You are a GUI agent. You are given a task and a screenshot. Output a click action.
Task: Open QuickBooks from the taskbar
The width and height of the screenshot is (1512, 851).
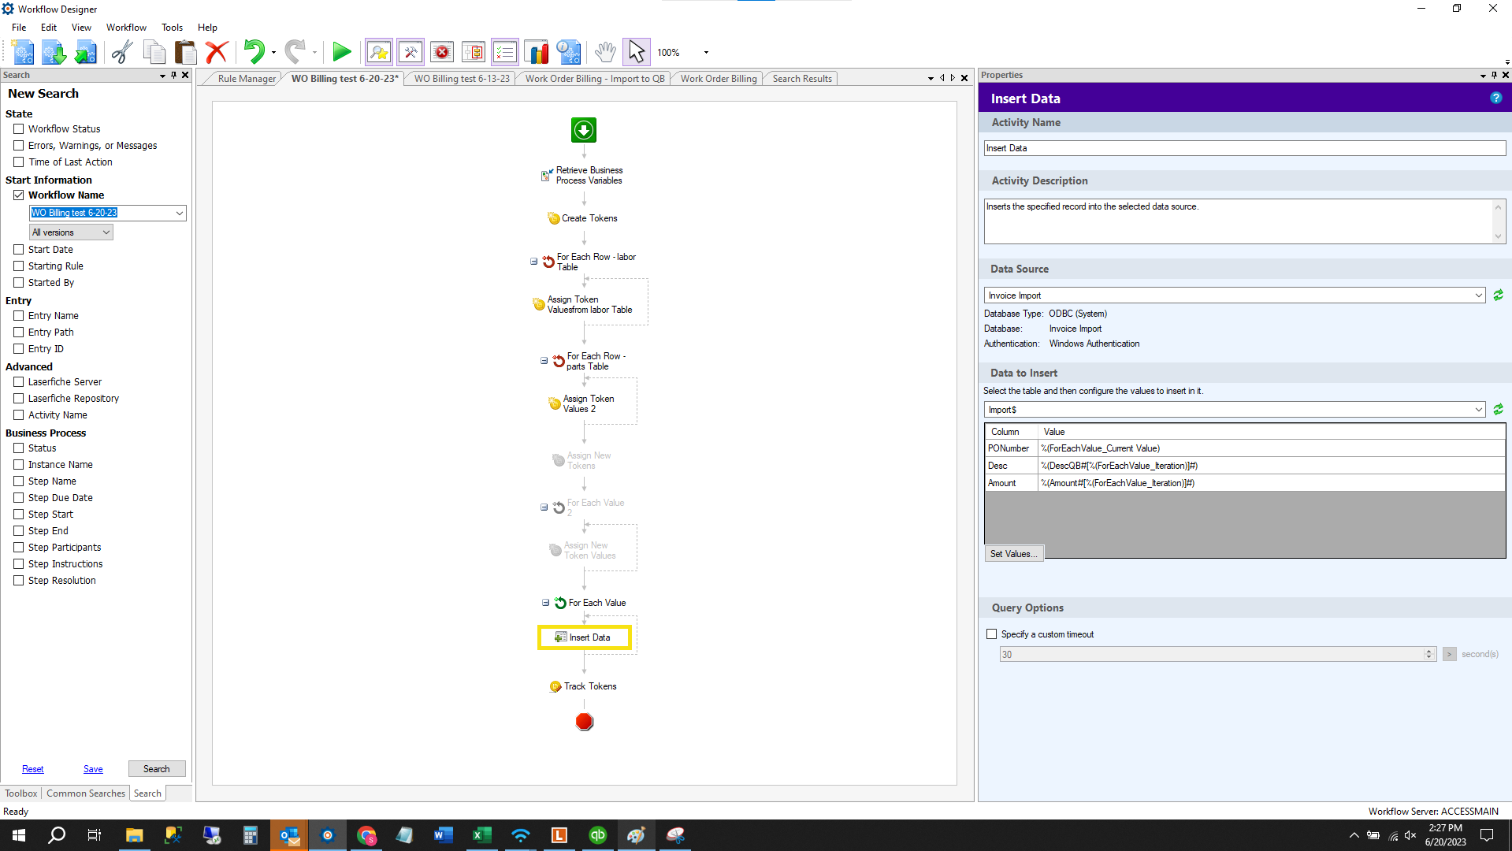[x=598, y=835]
